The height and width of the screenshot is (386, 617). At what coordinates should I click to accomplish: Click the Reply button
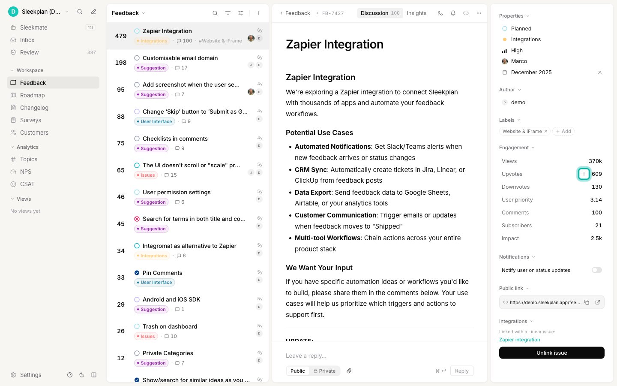click(x=462, y=371)
